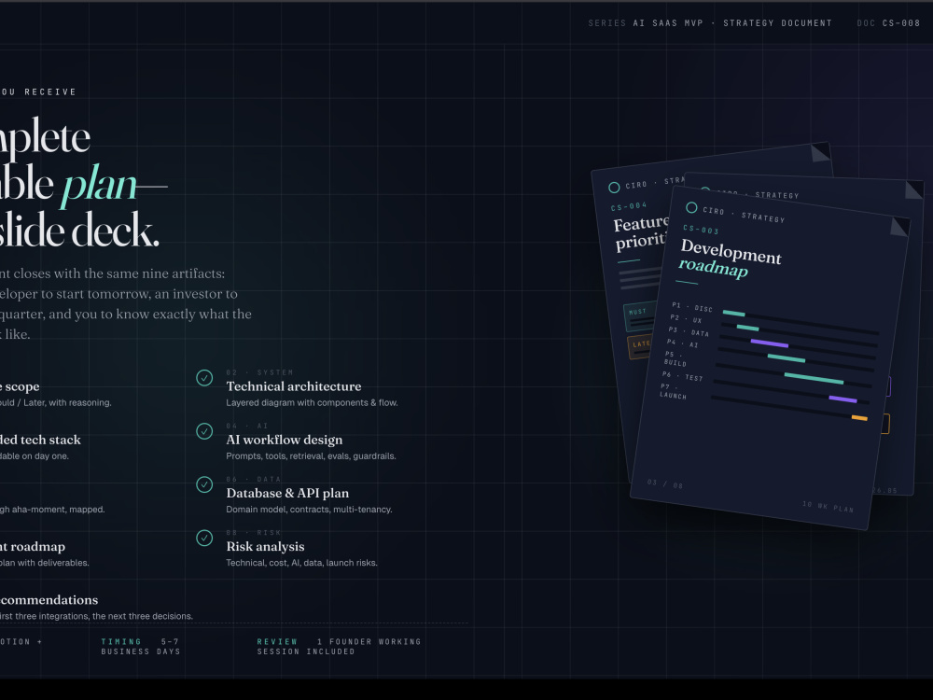Click the folded corner of the rearmost card

click(821, 152)
